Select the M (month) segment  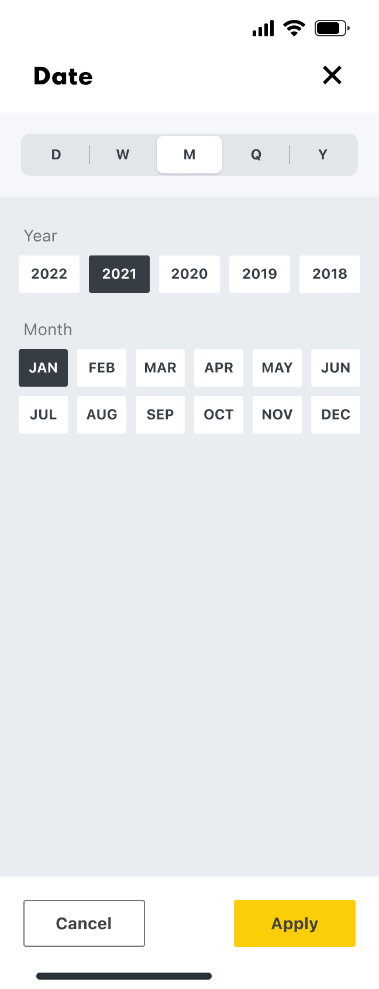[x=189, y=155]
